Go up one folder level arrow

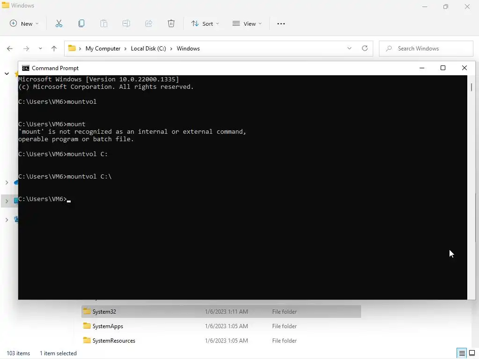pyautogui.click(x=54, y=49)
